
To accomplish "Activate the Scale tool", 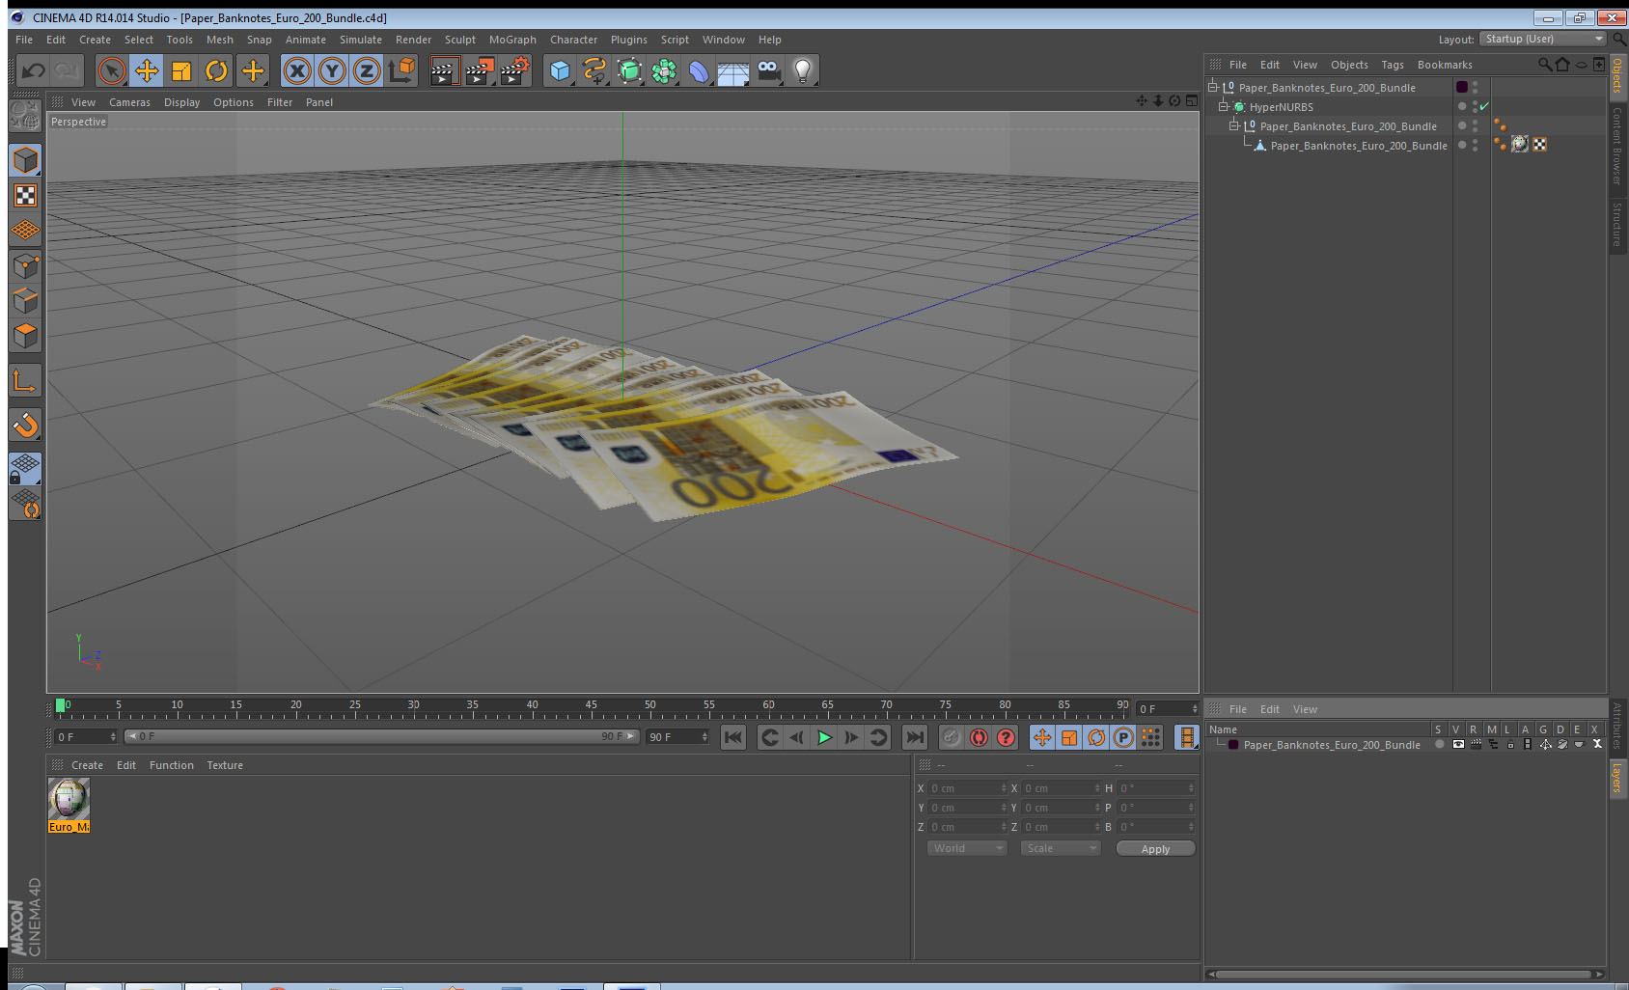I will 181,70.
